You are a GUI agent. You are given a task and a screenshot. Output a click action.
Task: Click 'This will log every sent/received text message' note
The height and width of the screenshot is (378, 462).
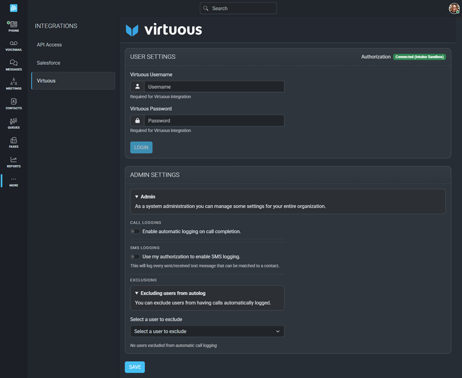tap(204, 266)
